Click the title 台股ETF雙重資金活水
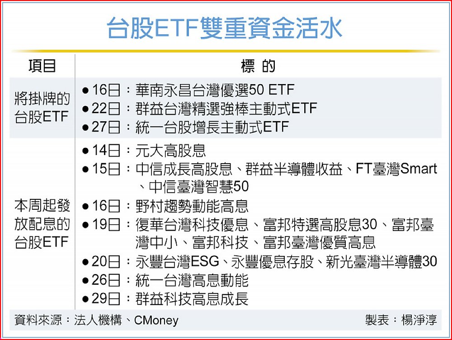Screen dimensions: 452x340 tap(224, 28)
